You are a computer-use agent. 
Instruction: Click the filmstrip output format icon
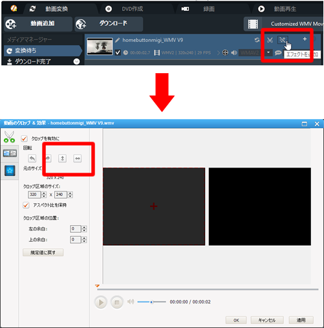tap(253, 24)
